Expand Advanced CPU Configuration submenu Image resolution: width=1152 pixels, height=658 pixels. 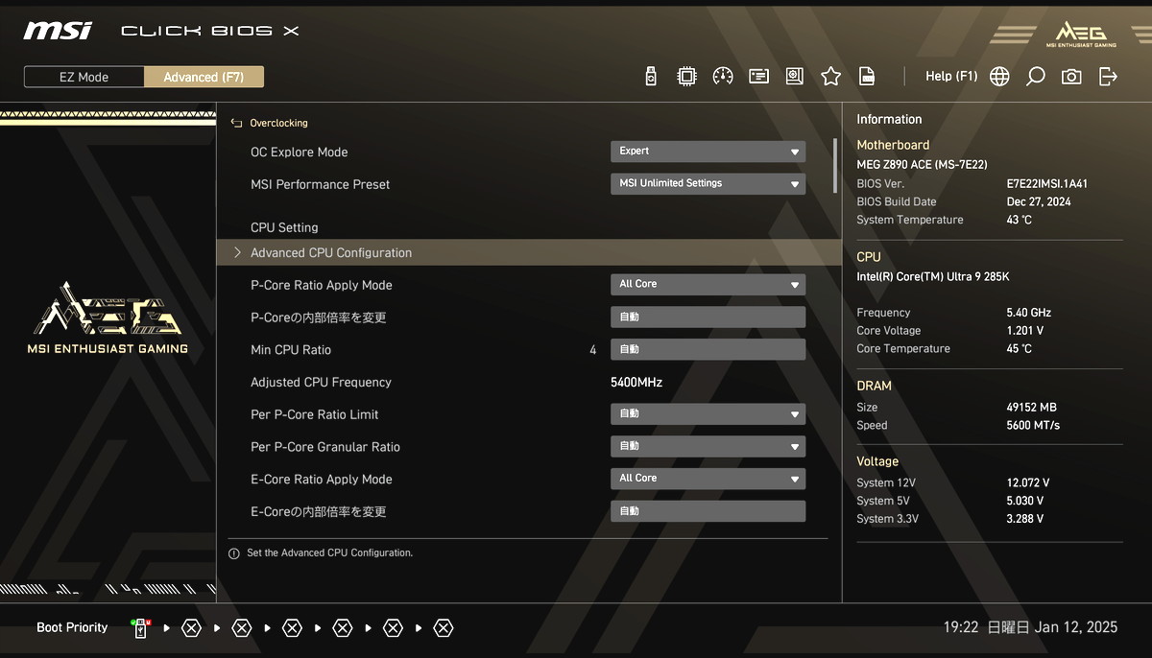(x=529, y=252)
